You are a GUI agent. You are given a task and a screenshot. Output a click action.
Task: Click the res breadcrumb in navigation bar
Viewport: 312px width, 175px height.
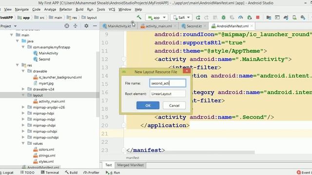[72, 17]
